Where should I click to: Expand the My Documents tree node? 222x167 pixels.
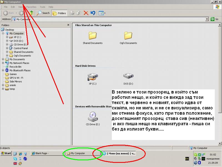3,59
